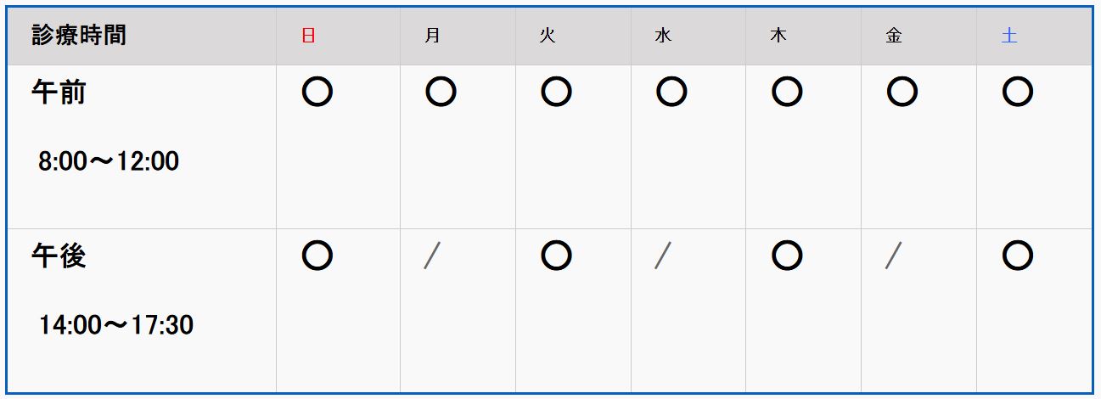Click the 14:00～17:30 time text
This screenshot has height=399, width=1101.
point(116,325)
